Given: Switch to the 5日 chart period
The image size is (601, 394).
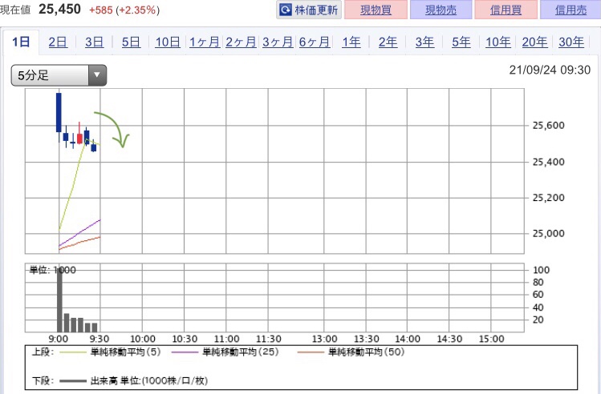Looking at the screenshot, I should pos(131,42).
